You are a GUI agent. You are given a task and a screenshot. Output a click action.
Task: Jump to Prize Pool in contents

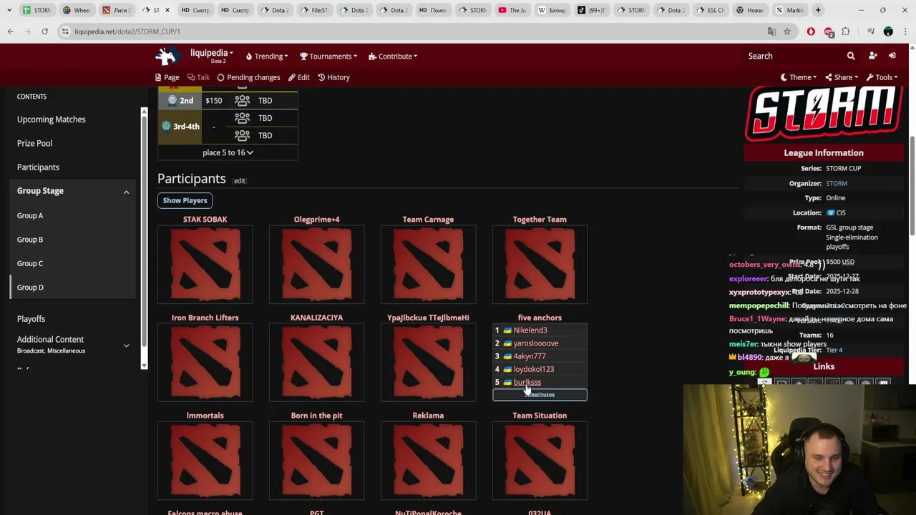[x=34, y=143]
